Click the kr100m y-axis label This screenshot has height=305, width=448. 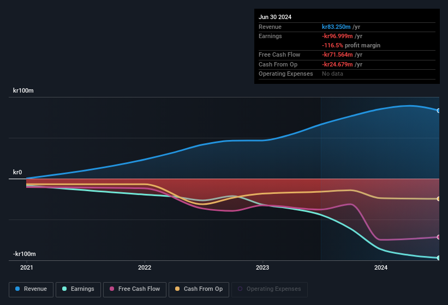(23, 90)
